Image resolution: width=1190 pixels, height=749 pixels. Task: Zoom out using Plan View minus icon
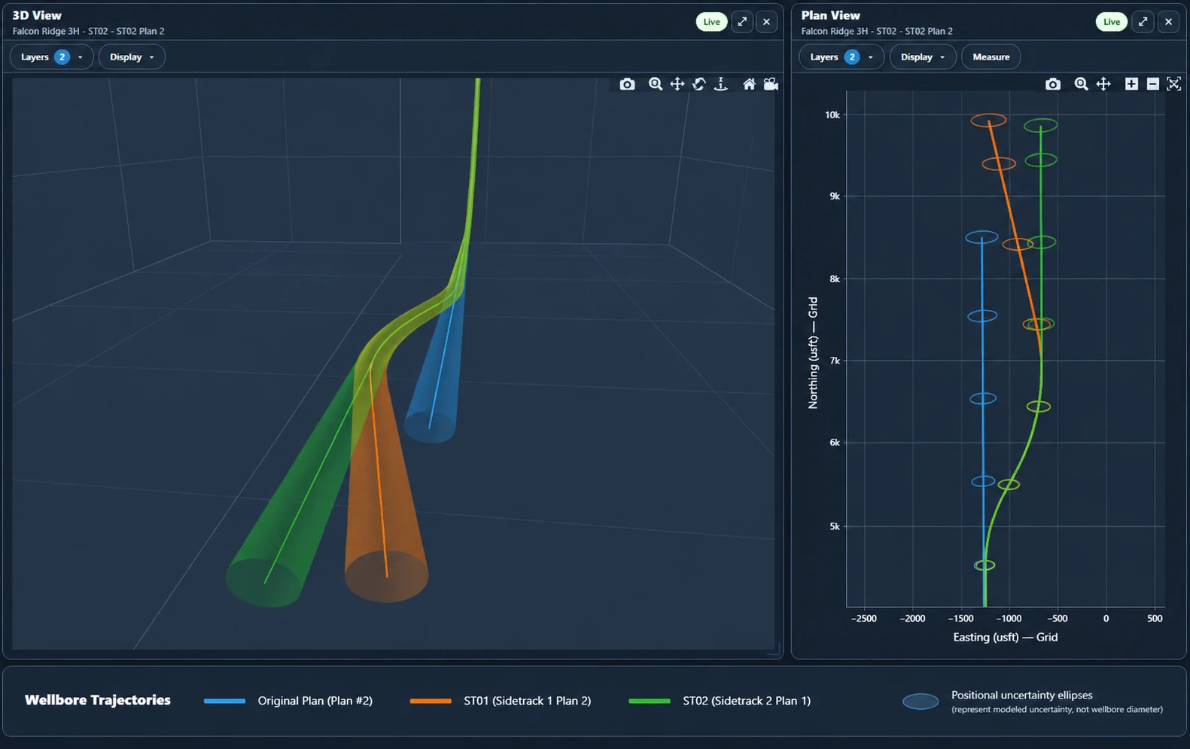[1153, 84]
